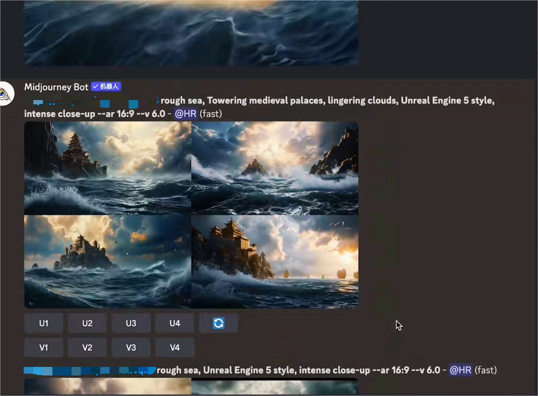Click the verified bot badge 机器人
The width and height of the screenshot is (538, 396).
click(106, 87)
